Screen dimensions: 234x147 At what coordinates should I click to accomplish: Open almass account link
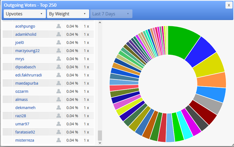(22, 100)
